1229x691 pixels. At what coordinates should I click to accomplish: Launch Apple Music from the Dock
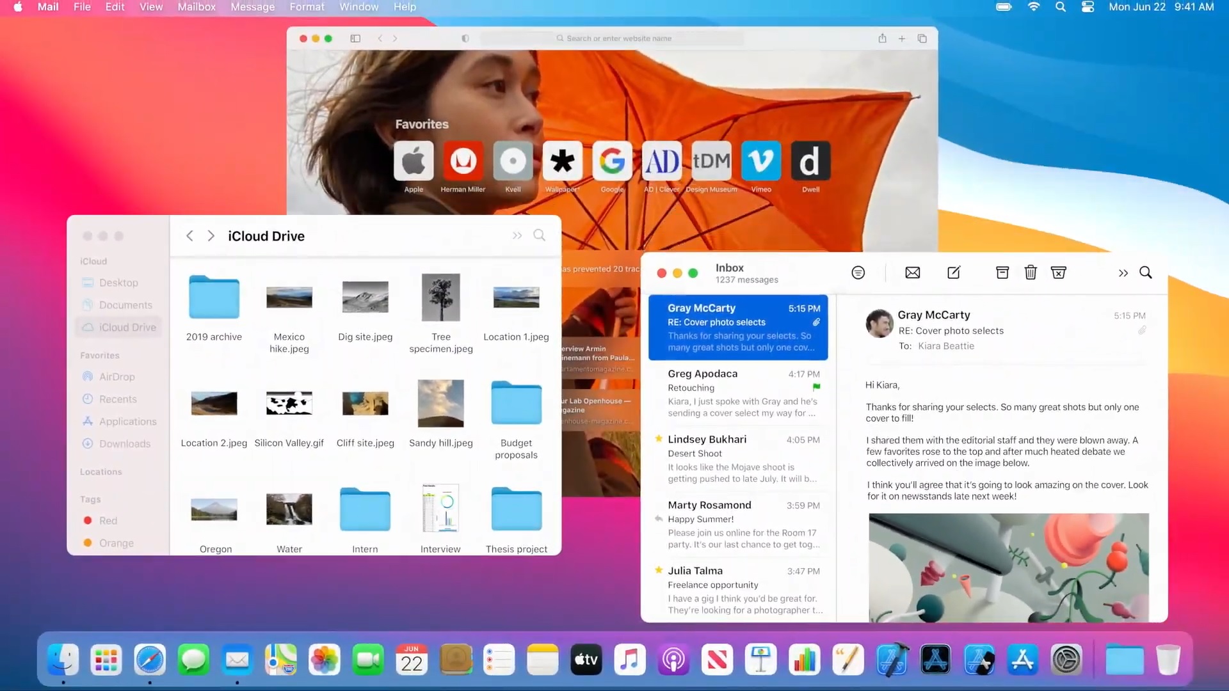pos(629,659)
